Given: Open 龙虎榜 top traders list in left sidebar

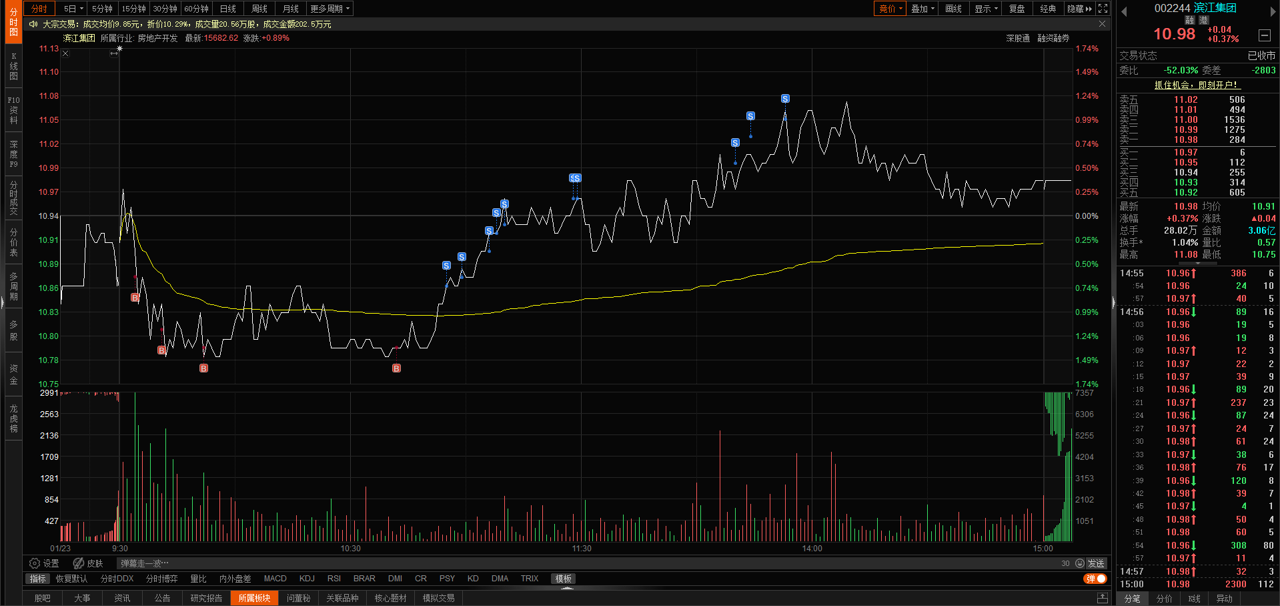Looking at the screenshot, I should (x=13, y=418).
